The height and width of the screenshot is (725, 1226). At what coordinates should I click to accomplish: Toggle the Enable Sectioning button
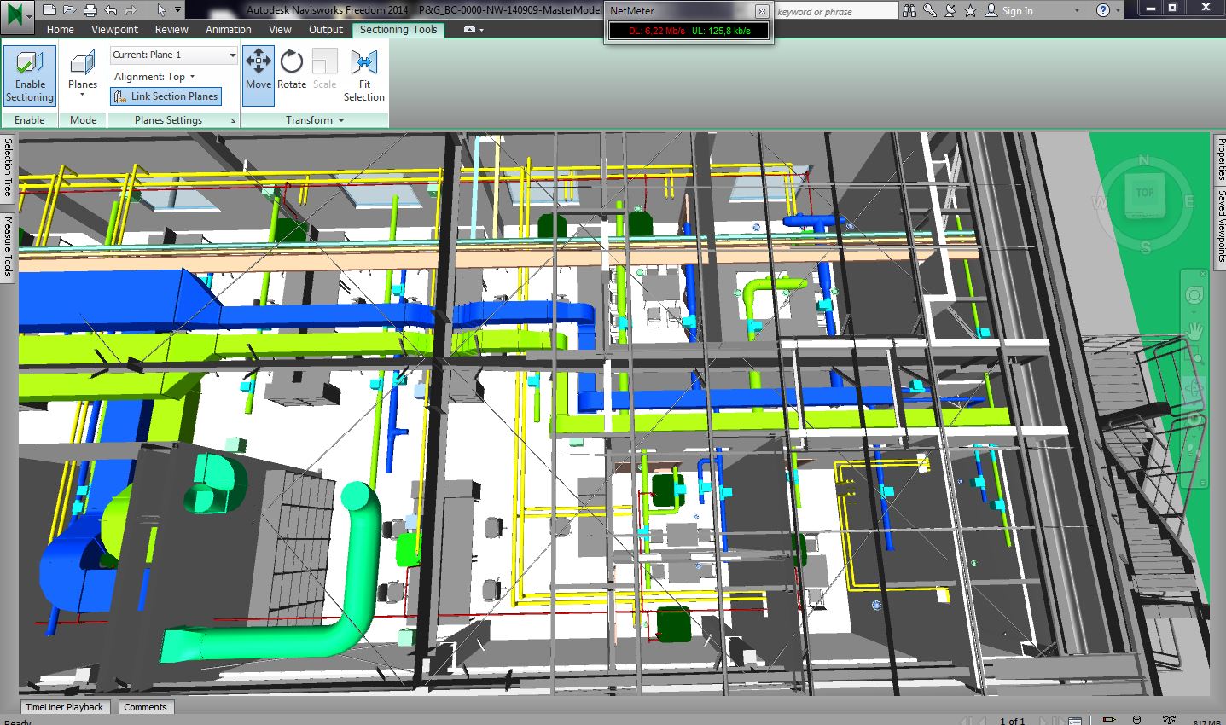tap(30, 76)
